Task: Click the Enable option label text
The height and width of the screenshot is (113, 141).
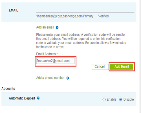Action: pos(111,99)
